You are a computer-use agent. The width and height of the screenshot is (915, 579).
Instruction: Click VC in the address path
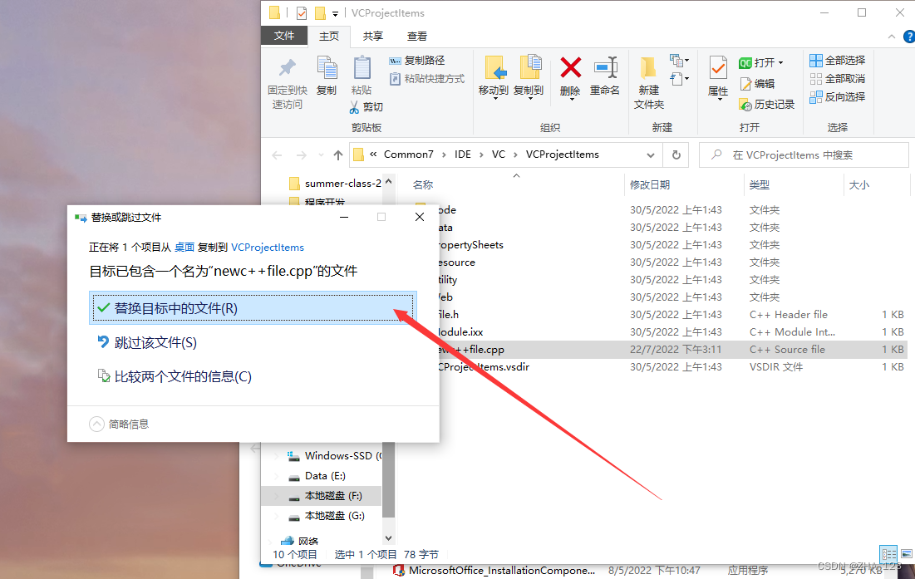499,155
